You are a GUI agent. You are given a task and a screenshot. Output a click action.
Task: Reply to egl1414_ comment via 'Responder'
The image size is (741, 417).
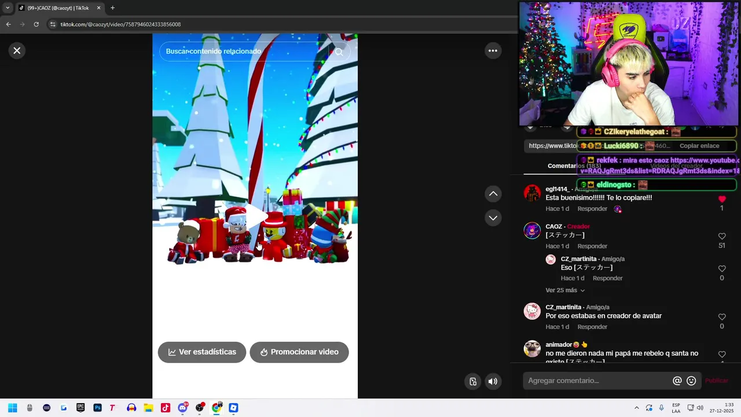pos(592,209)
